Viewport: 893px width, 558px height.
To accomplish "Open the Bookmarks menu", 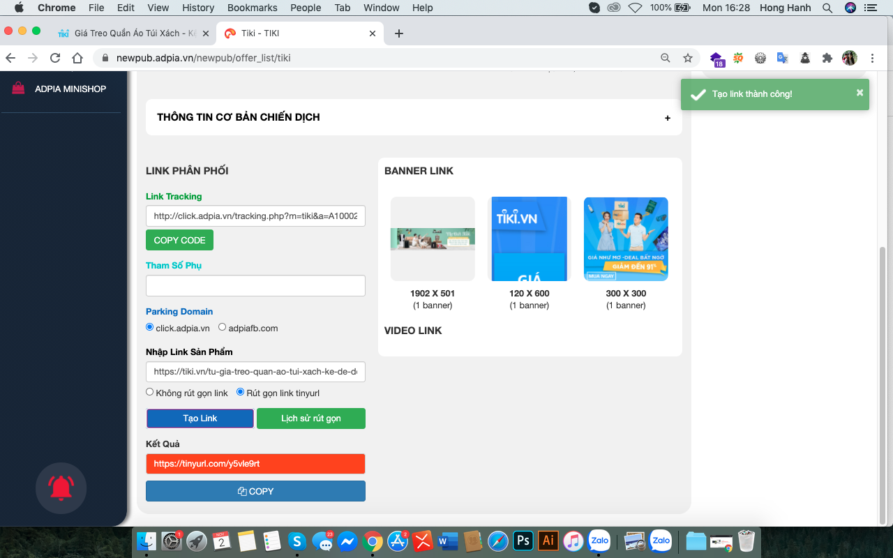I will [x=253, y=8].
